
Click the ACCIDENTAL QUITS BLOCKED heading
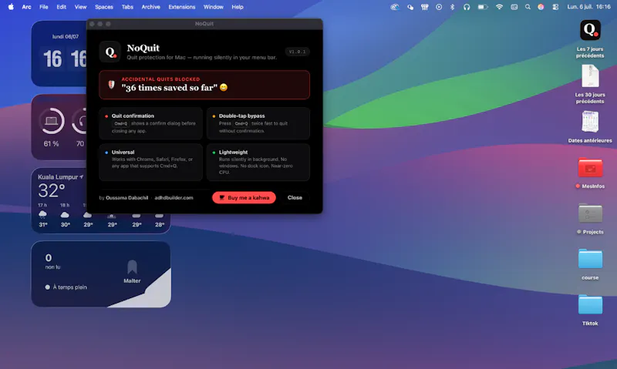(x=160, y=79)
